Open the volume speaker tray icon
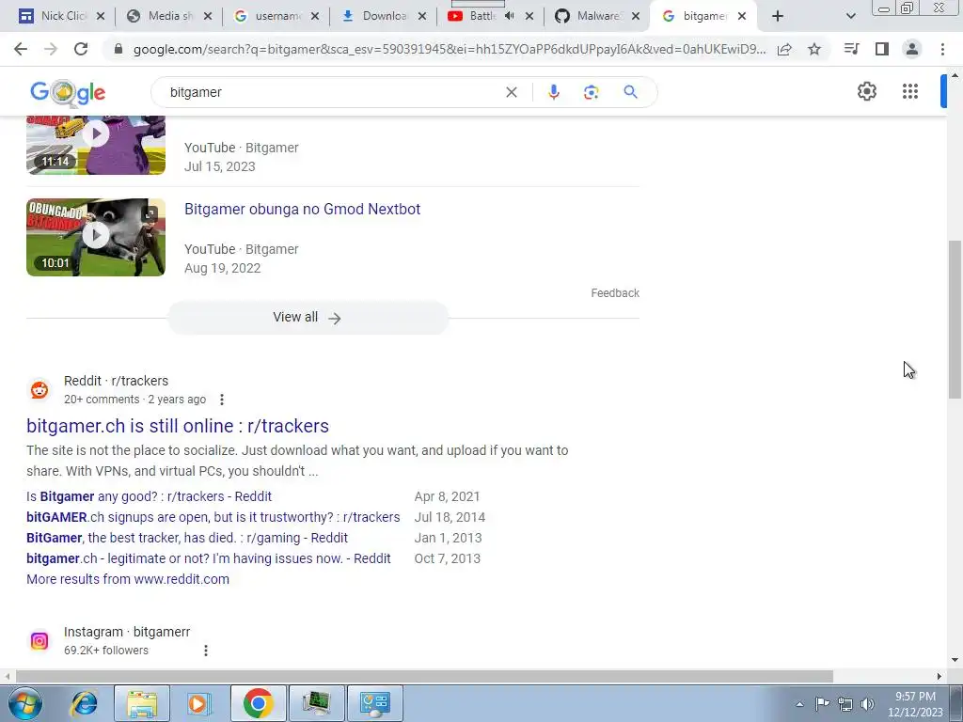This screenshot has width=963, height=722. tap(867, 704)
